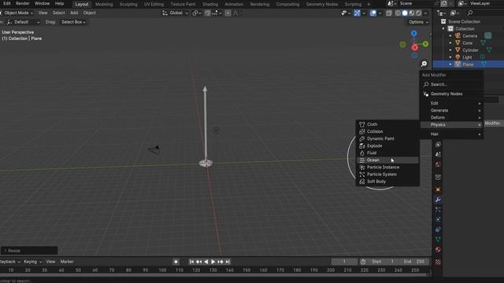The image size is (504, 283).
Task: Open the Render menu in top bar
Action: point(23,3)
